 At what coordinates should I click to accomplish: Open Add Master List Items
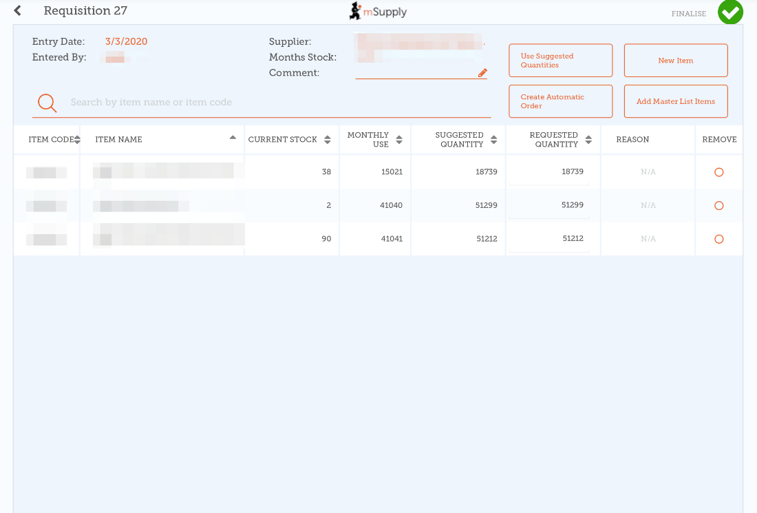coord(675,101)
